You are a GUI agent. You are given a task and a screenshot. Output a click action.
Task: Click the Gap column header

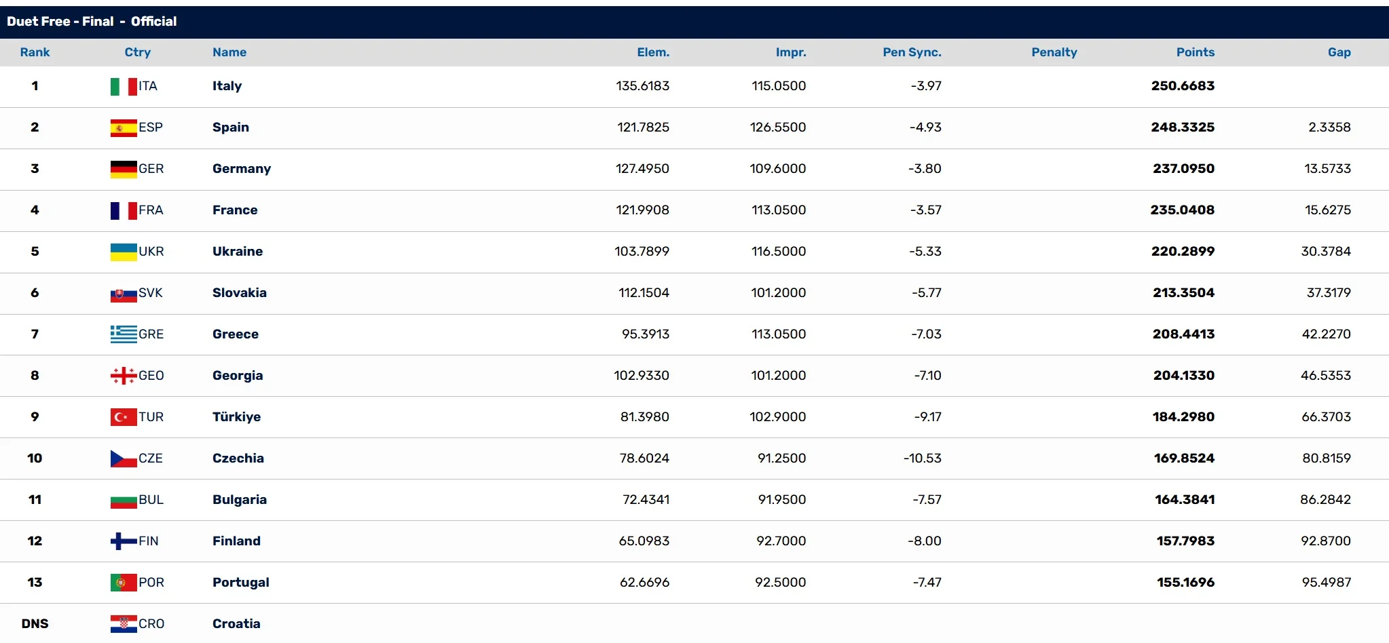coord(1339,52)
